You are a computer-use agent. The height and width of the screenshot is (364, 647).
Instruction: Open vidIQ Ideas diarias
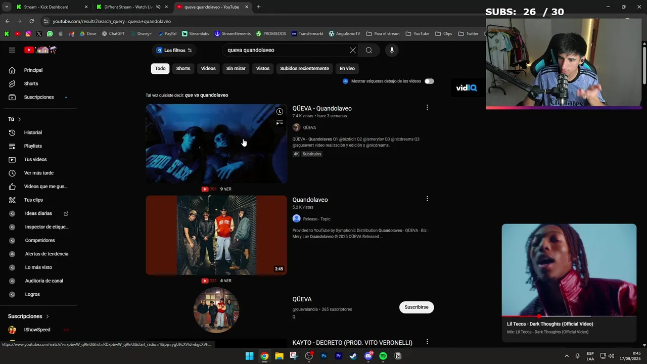(x=38, y=213)
